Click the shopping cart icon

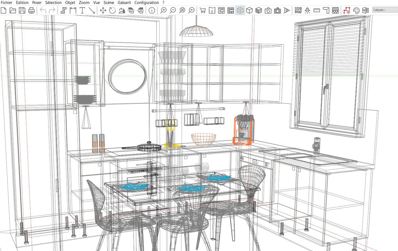(x=203, y=10)
